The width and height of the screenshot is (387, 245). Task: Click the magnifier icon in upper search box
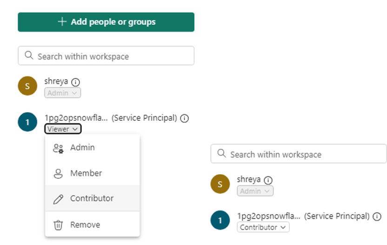(x=29, y=55)
